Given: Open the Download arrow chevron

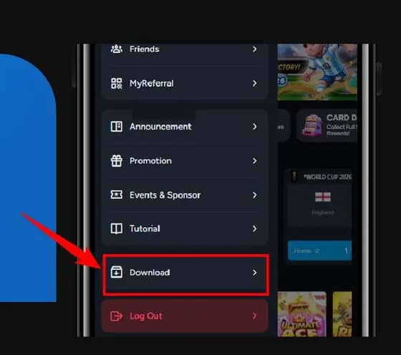Looking at the screenshot, I should point(254,273).
